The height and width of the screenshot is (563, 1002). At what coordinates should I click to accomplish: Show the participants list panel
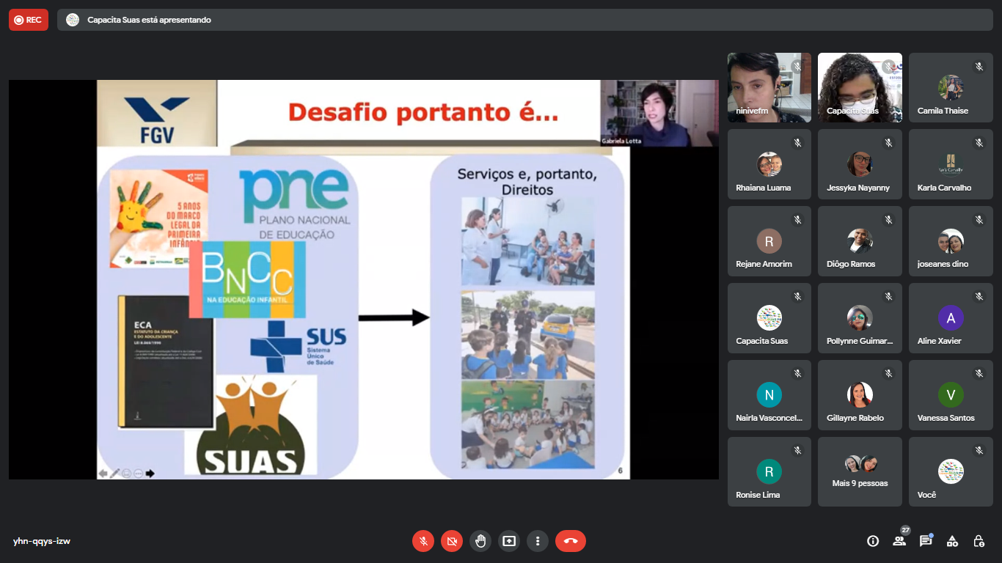pyautogui.click(x=899, y=541)
